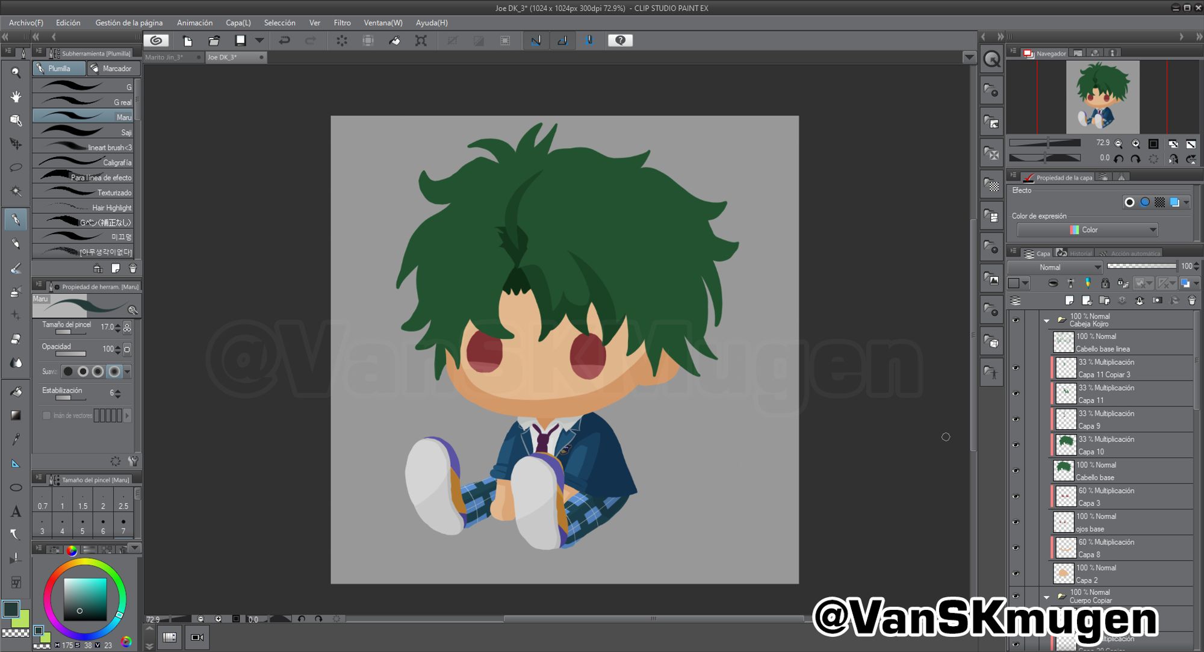This screenshot has height=652, width=1204.
Task: Select the Capa 2 layer row
Action: (x=1122, y=574)
